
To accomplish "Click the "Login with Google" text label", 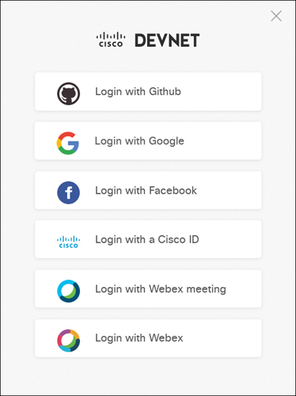I will [x=139, y=141].
